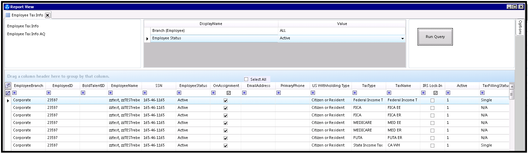Click the Value parameter column header

(x=342, y=24)
